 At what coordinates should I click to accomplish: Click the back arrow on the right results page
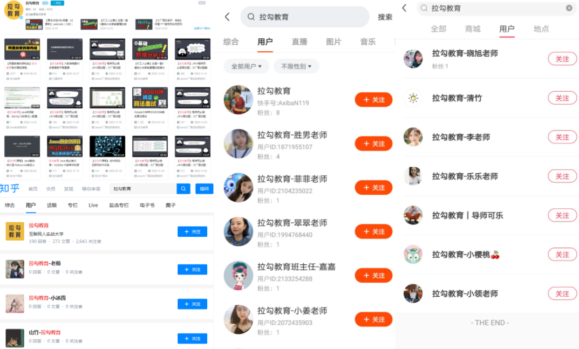[404, 8]
